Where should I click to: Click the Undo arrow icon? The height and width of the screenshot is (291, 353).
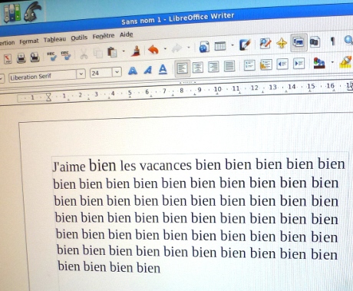[x=153, y=49]
